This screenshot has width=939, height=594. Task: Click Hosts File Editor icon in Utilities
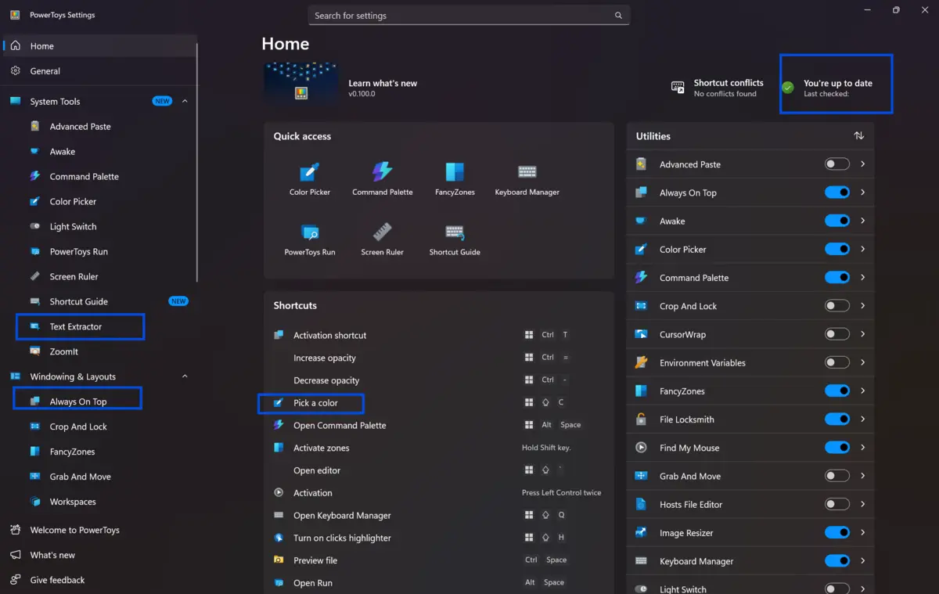click(x=641, y=505)
